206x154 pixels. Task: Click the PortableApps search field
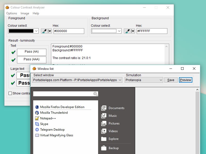click(x=66, y=94)
